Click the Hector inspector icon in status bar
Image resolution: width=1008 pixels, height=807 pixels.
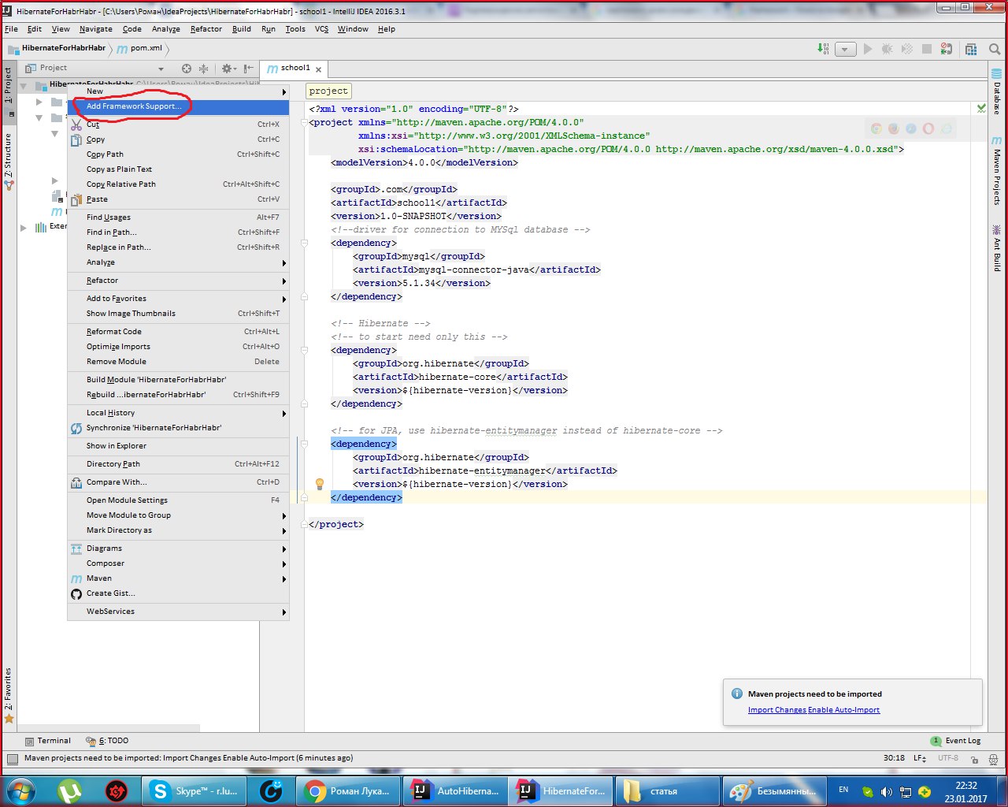pos(992,759)
